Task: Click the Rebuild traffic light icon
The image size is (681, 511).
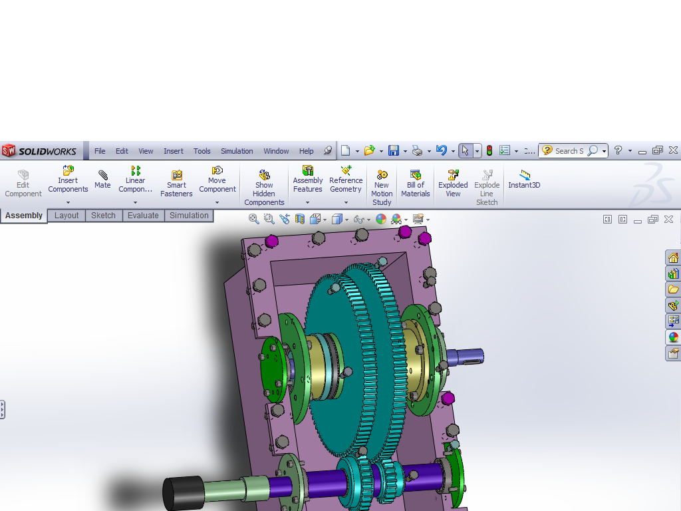Action: 489,150
